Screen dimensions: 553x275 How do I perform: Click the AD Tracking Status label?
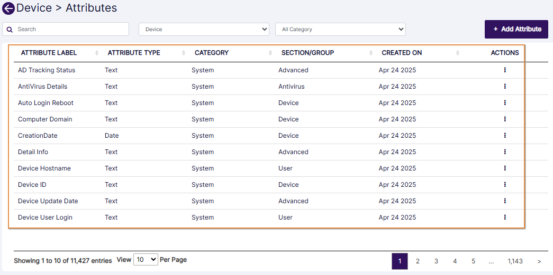coord(47,70)
